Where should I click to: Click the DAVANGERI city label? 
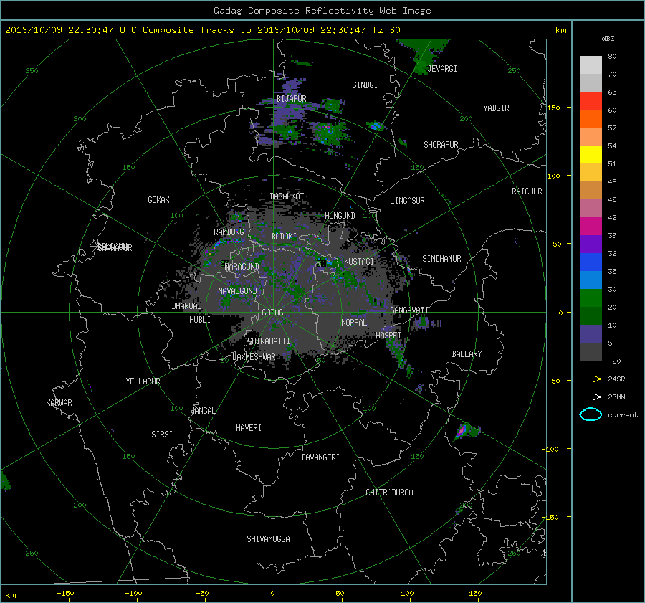[x=320, y=457]
